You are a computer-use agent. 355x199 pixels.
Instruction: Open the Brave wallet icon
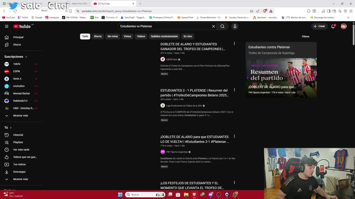[x=334, y=11]
